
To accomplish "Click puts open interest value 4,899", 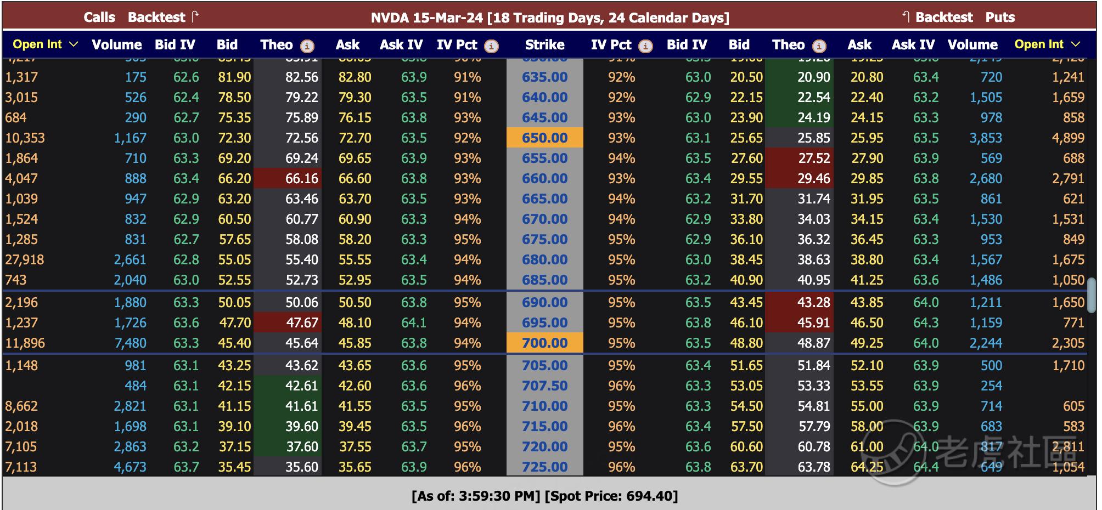I will coord(1068,138).
